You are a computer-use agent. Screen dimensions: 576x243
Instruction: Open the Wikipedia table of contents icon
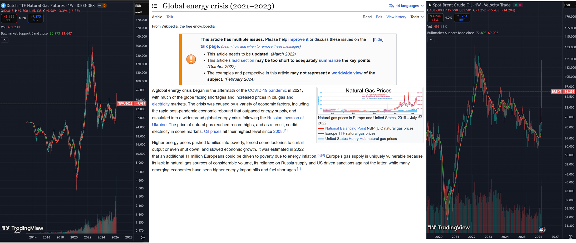155,6
